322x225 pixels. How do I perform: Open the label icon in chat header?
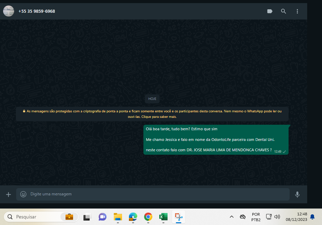pos(270,11)
